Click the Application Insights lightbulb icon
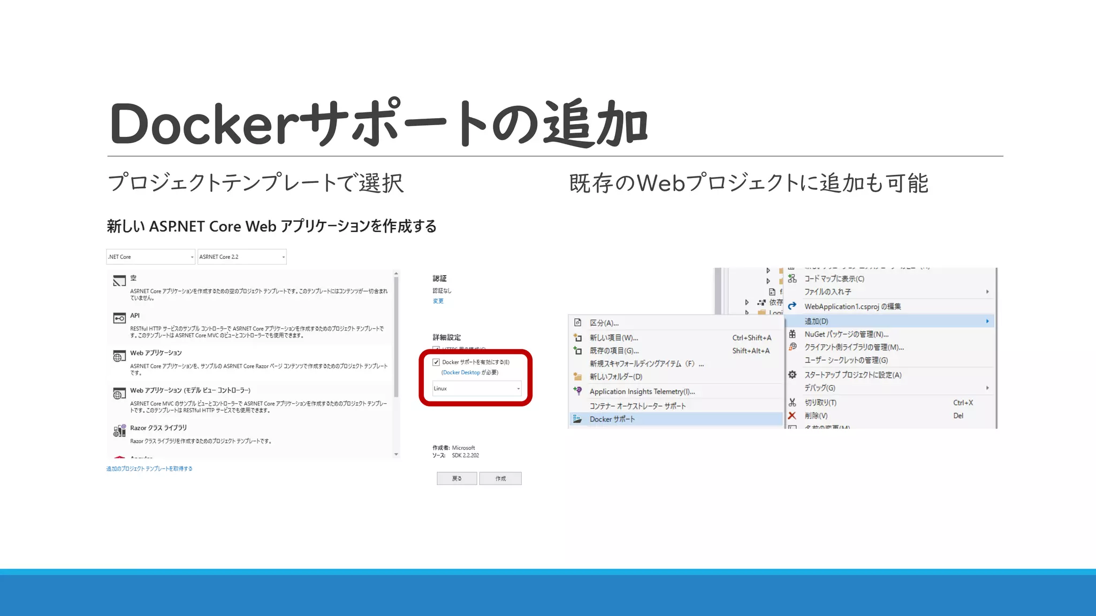This screenshot has height=616, width=1096. (x=577, y=391)
